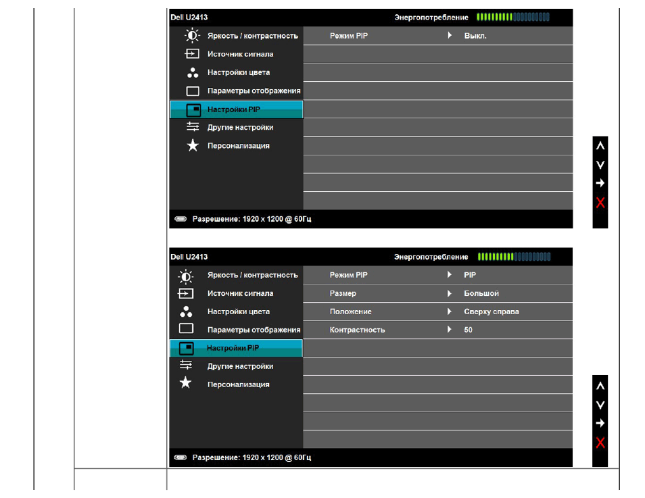Click Dell U2413 title in lower OSD
Viewport: 645px width, 498px height.
[x=189, y=257]
